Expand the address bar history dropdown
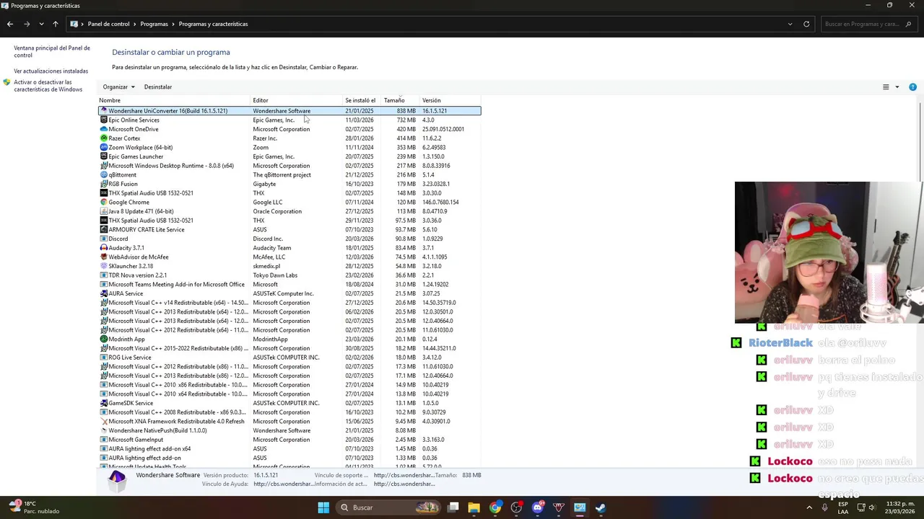924x519 pixels. coord(790,24)
